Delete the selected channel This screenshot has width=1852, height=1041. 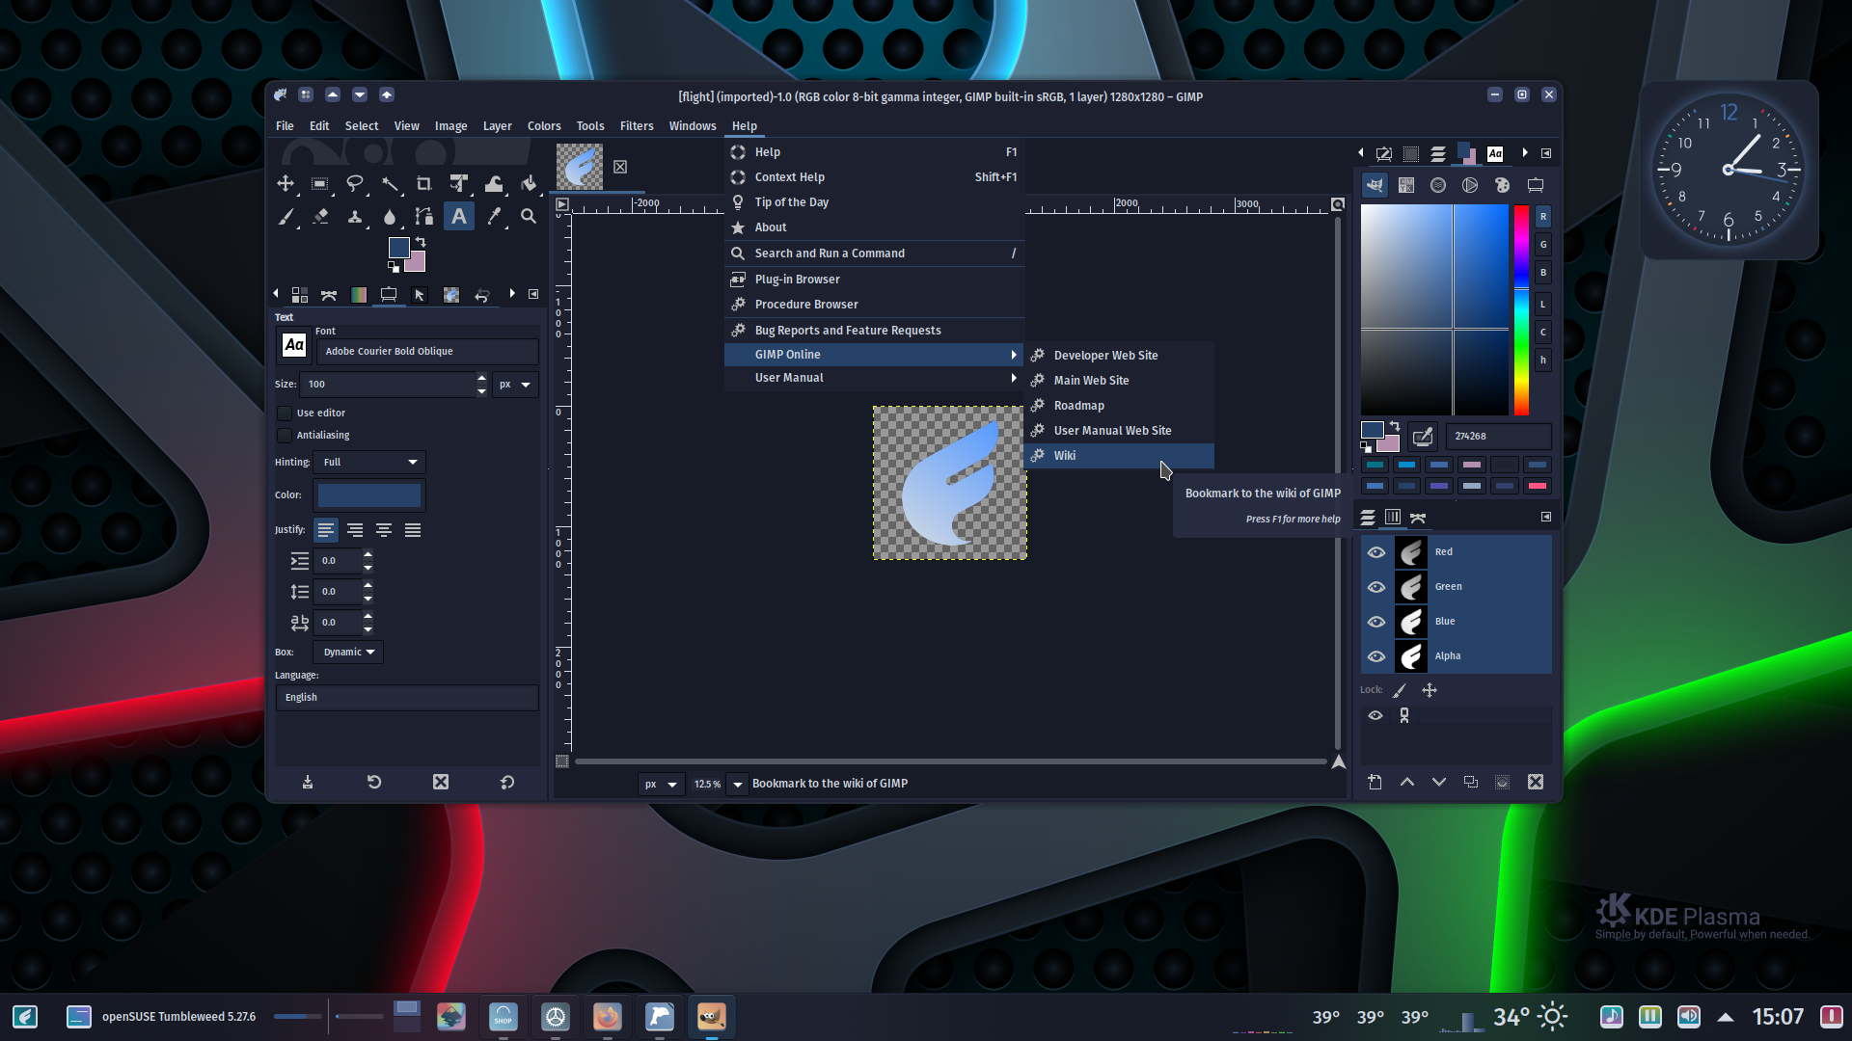(1536, 783)
